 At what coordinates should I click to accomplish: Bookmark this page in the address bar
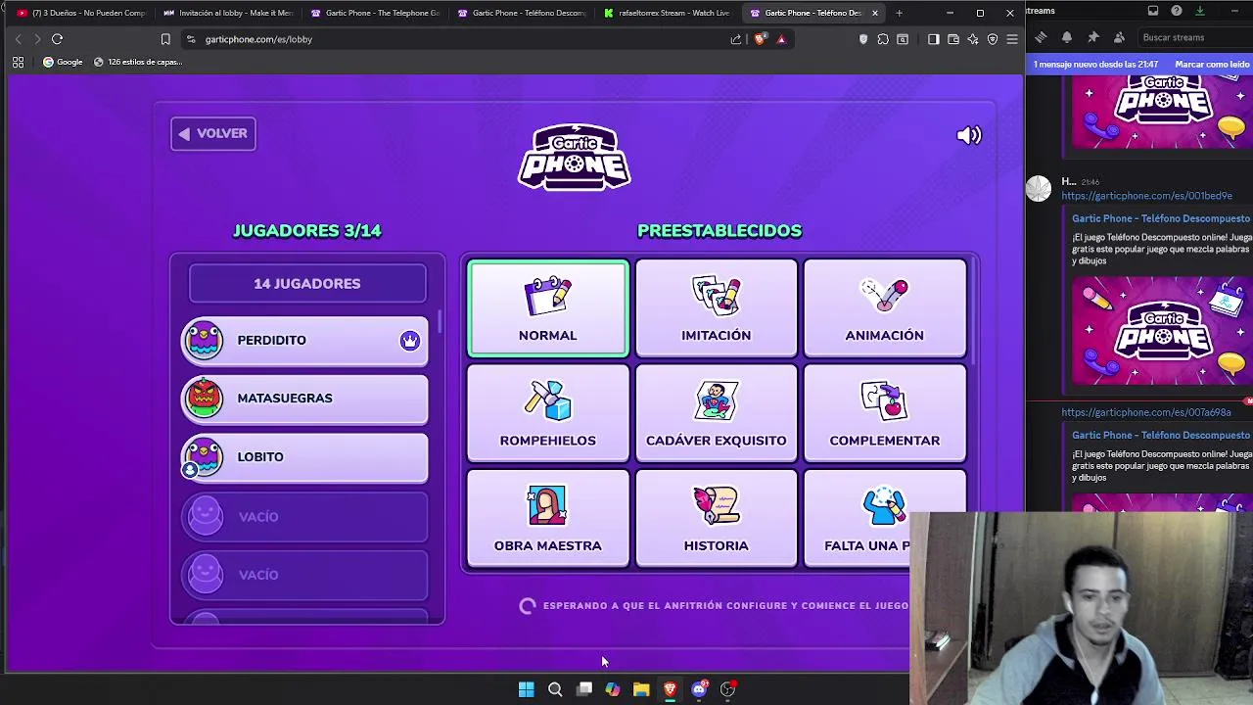[x=165, y=39]
